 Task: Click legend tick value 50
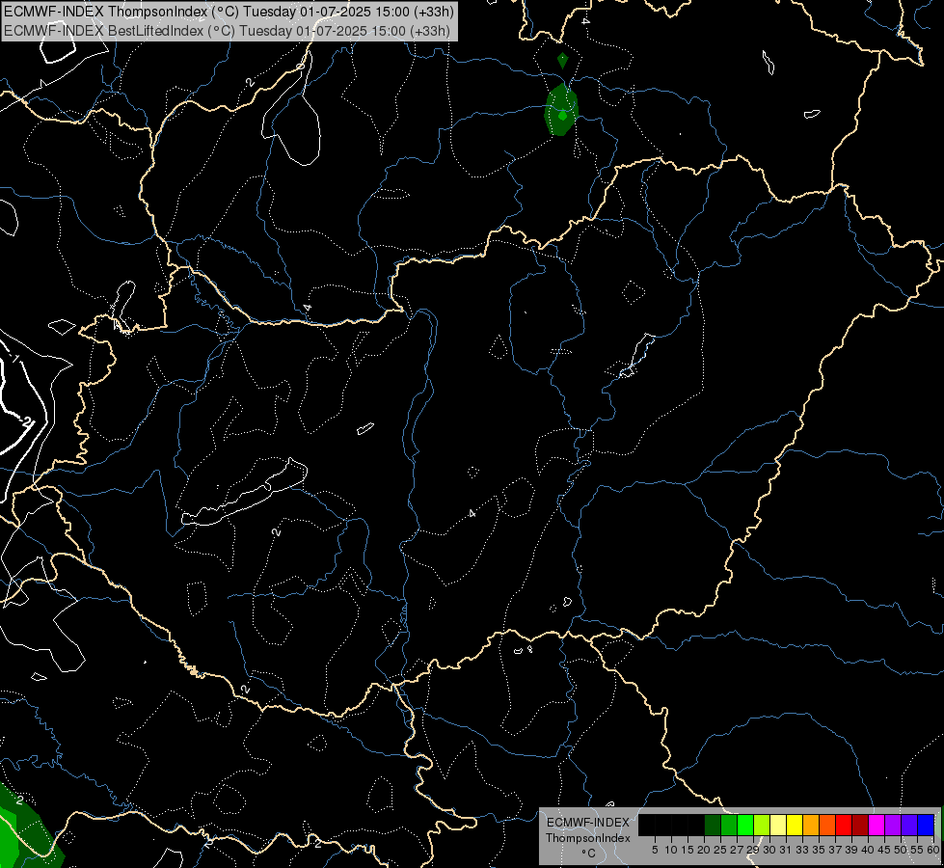click(901, 850)
